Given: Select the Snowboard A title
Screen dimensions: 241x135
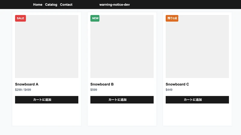Looking at the screenshot, I should [27, 84].
